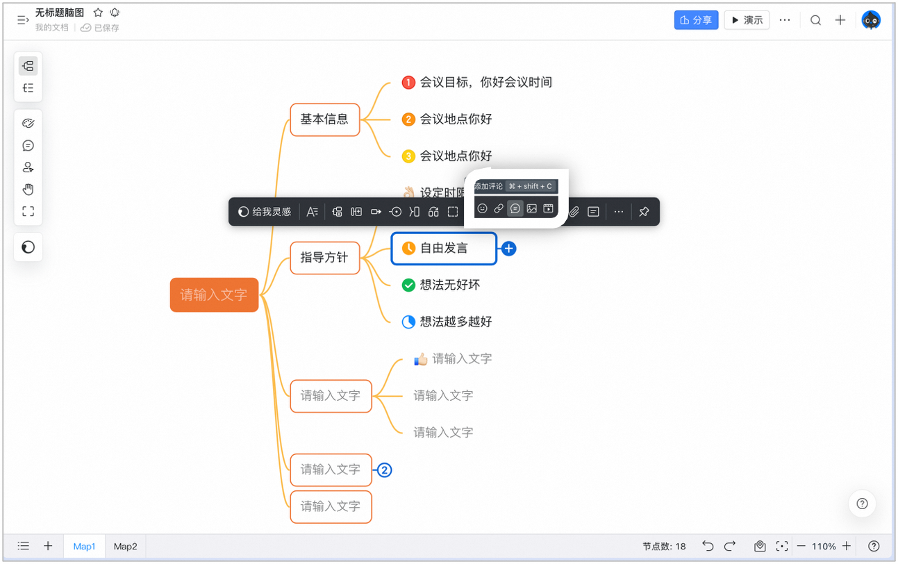The image size is (898, 564).
Task: Open more options in the floating toolbar
Action: 619,212
